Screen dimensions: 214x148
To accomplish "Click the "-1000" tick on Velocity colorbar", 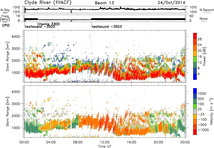I will [203, 130].
